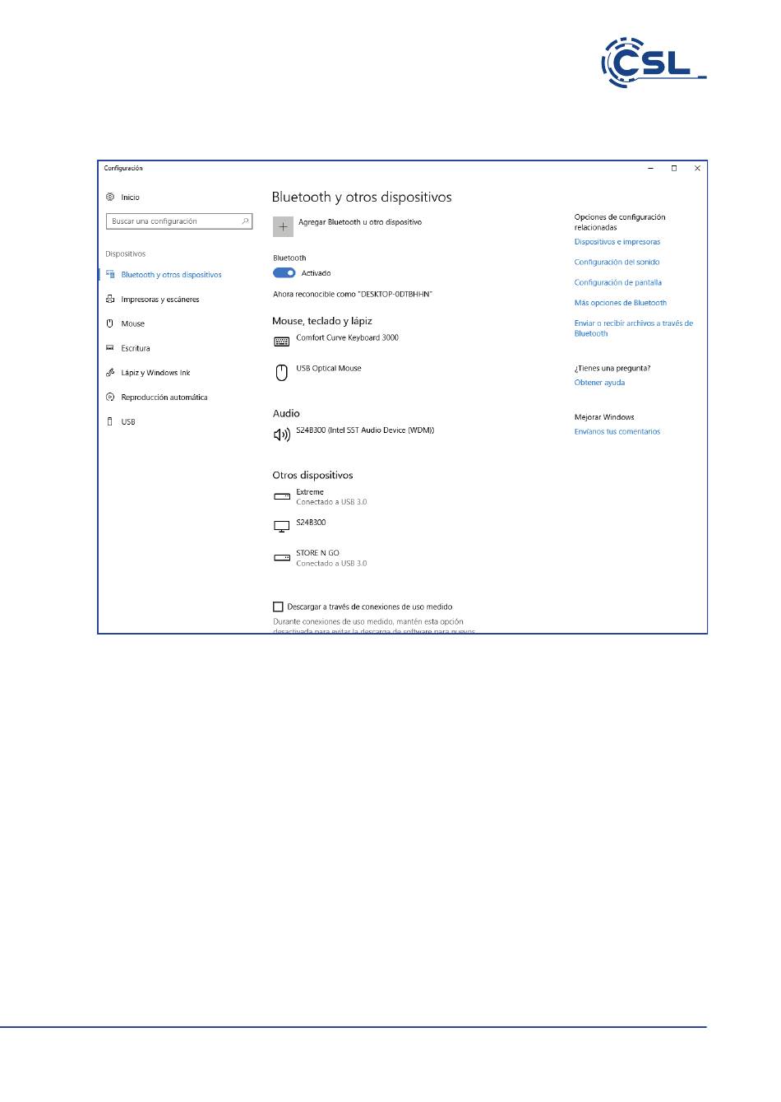The width and height of the screenshot is (781, 1102).
Task: Click the USB Optical Mouse icon
Action: click(x=281, y=373)
